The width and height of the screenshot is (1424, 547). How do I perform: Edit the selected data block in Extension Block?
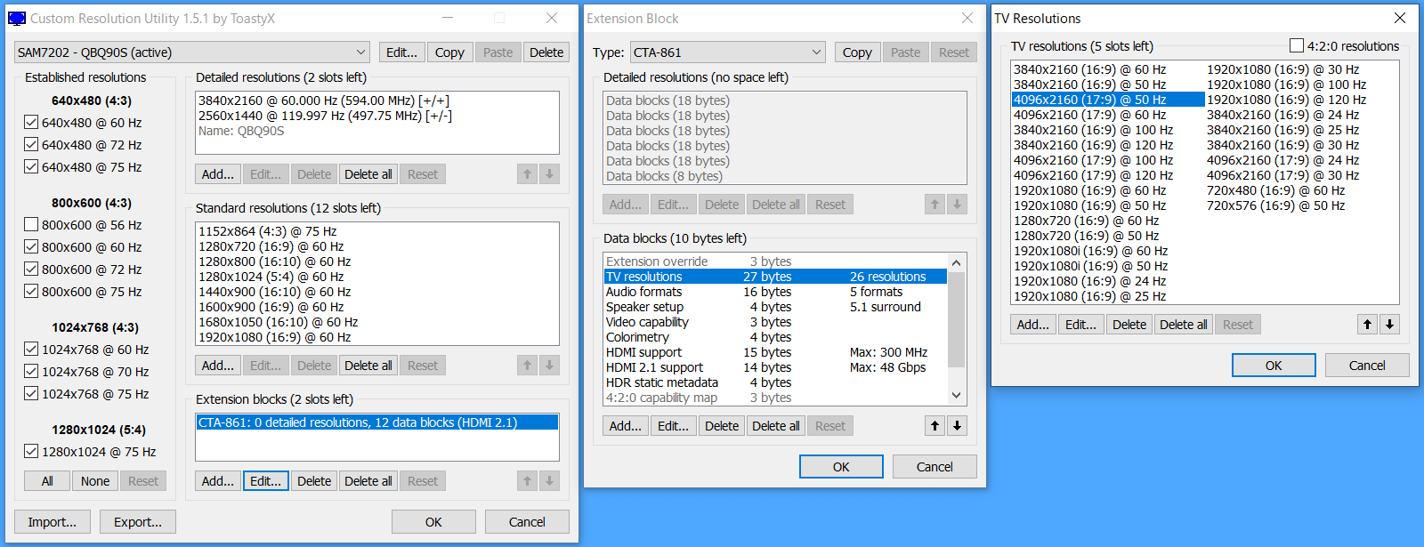(673, 426)
